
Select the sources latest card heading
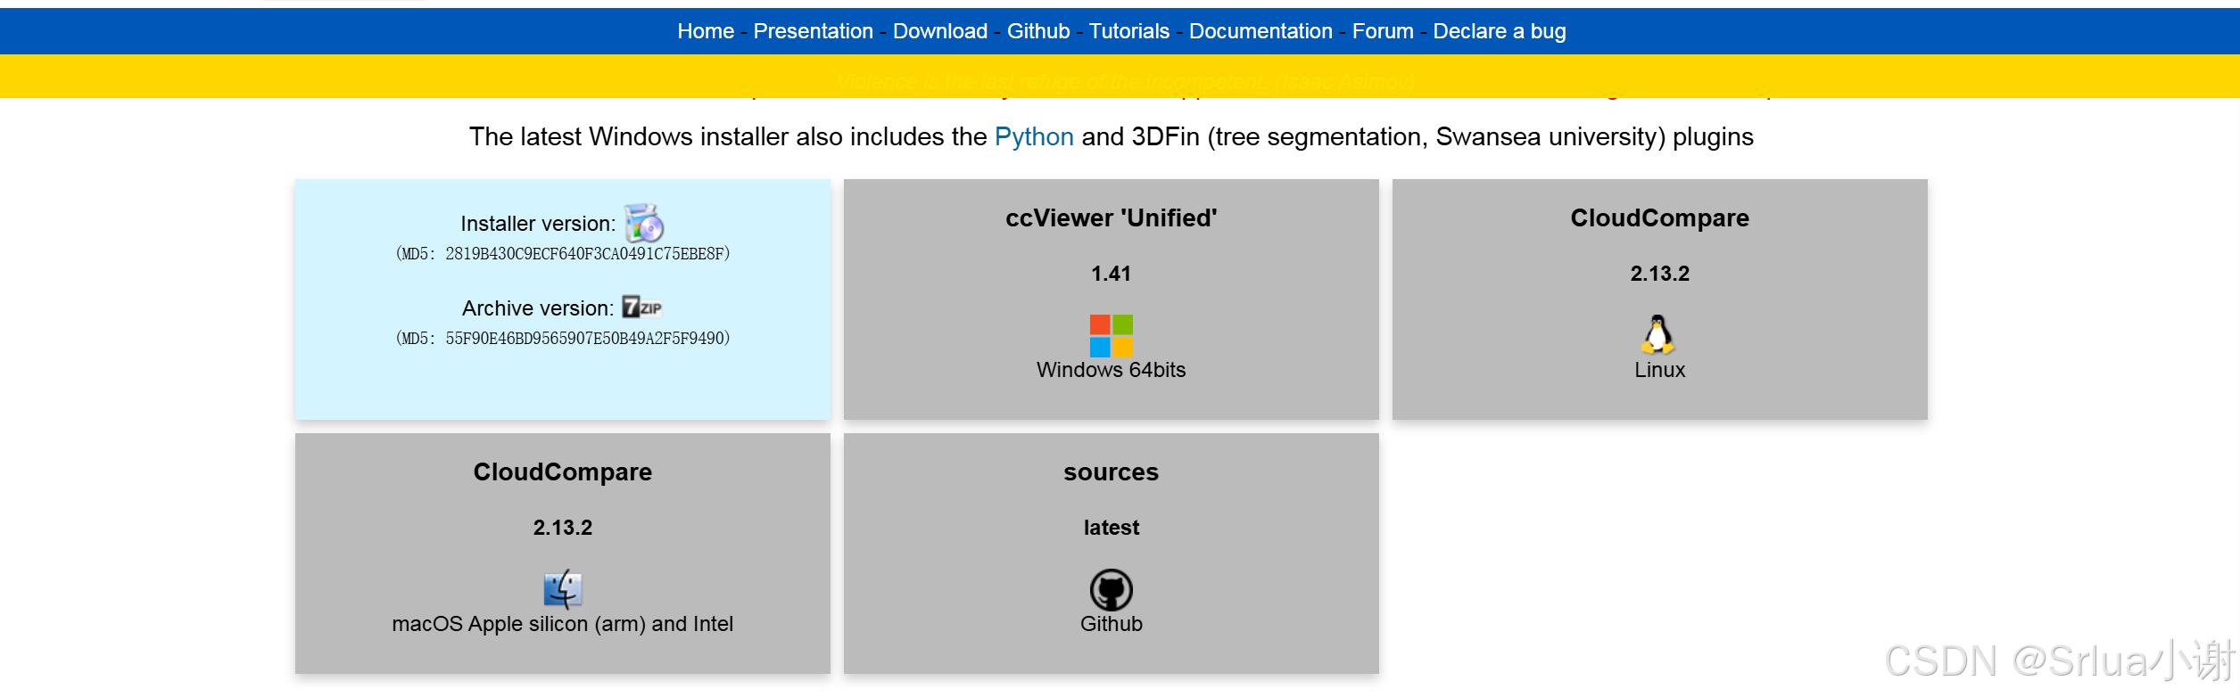tap(1111, 472)
